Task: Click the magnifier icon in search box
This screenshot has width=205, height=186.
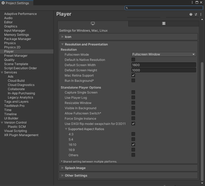Action: tap(127, 8)
